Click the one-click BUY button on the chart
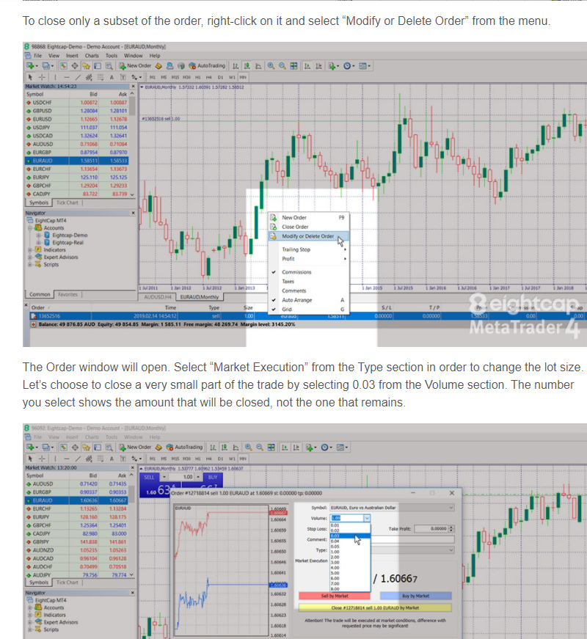 pyautogui.click(x=213, y=477)
